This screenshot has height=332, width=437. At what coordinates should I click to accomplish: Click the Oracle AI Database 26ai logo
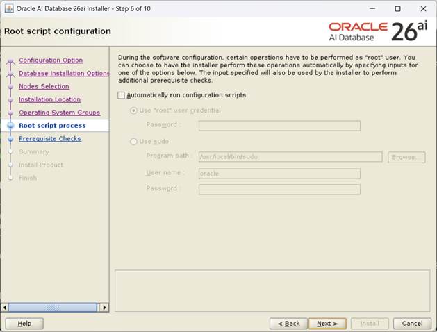(x=378, y=31)
